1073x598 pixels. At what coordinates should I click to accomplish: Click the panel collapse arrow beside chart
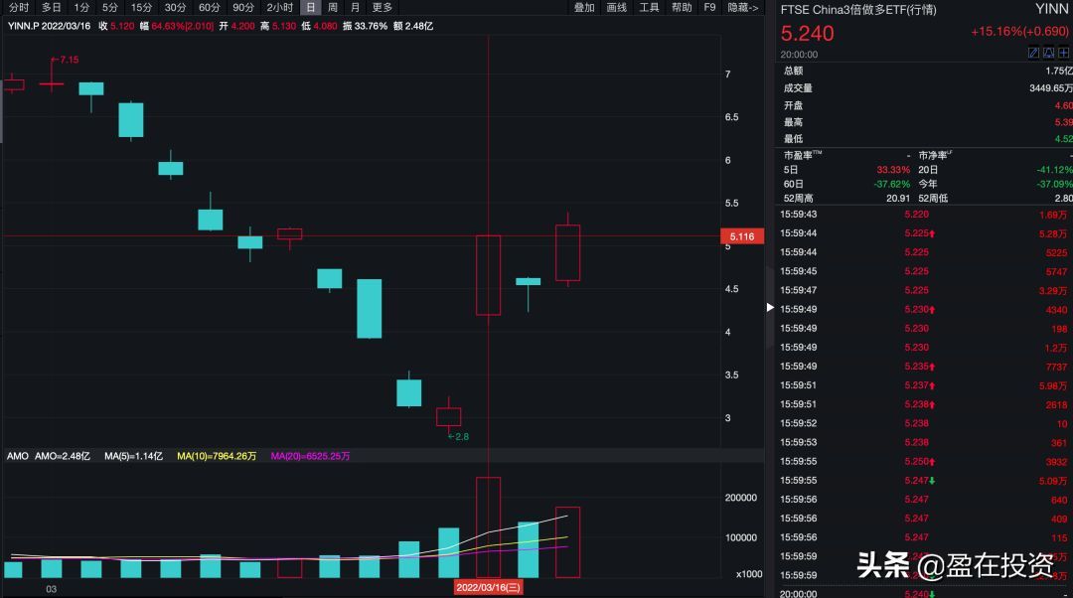[770, 308]
